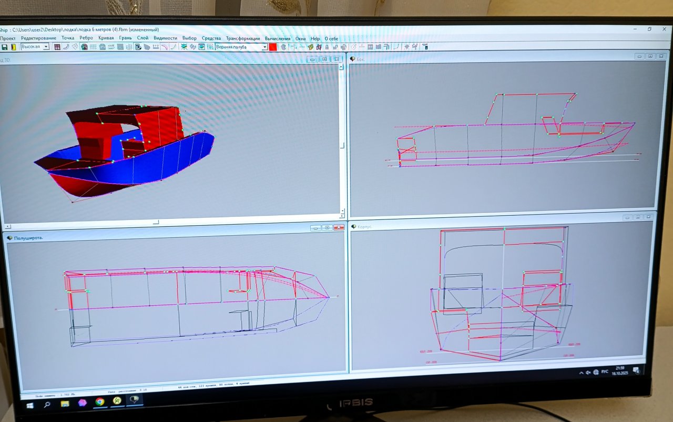673x422 pixels.
Task: Click the green layered waves toolbar icon
Action: pyautogui.click(x=184, y=47)
